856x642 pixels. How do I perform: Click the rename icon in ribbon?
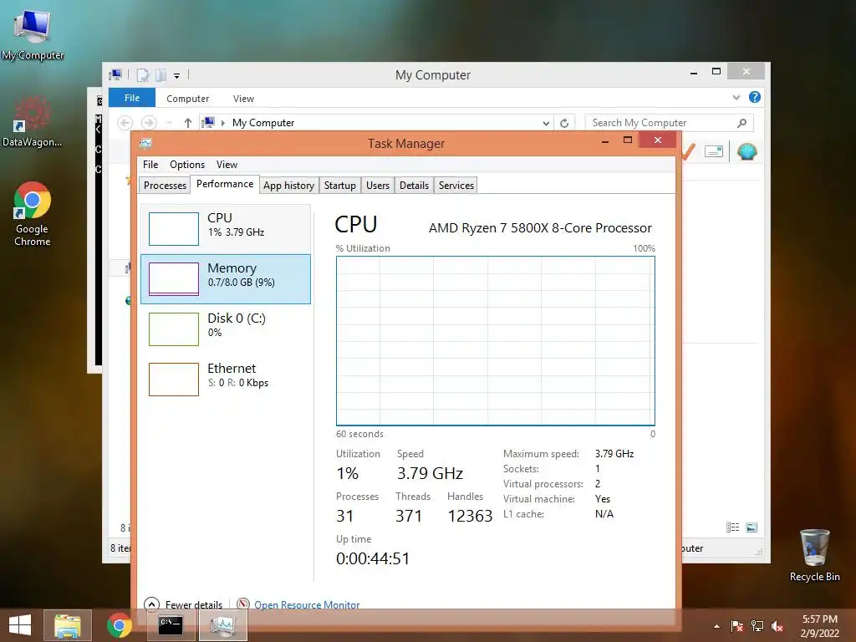coord(714,151)
